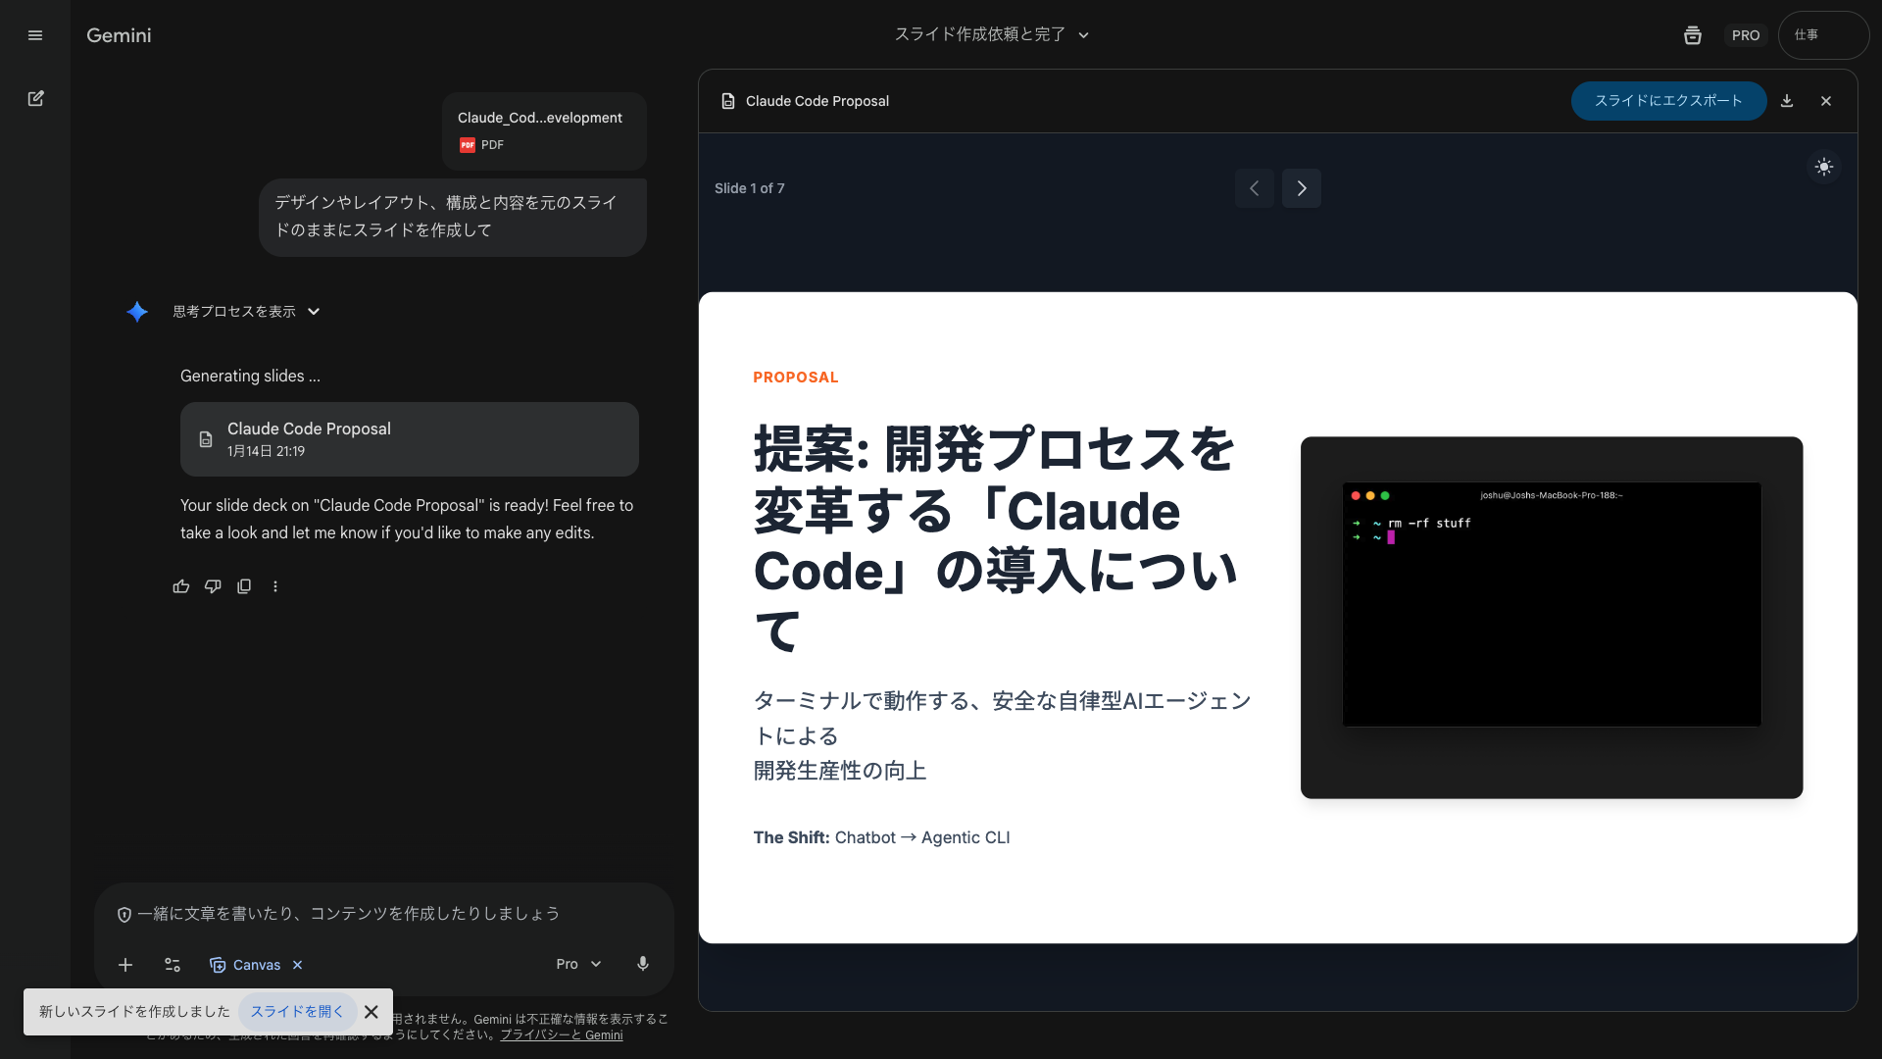Expand the 思考プロセスを表示 section
1882x1059 pixels.
tap(246, 311)
